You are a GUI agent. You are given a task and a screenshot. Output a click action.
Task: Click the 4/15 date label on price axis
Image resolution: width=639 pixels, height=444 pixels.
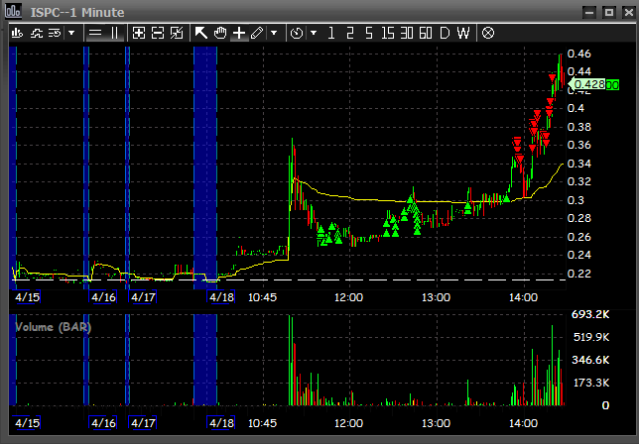[28, 297]
